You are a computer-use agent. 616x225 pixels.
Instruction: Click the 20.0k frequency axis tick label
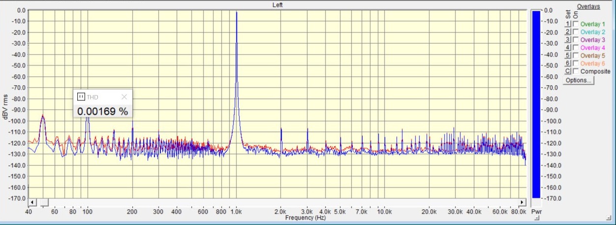429,212
